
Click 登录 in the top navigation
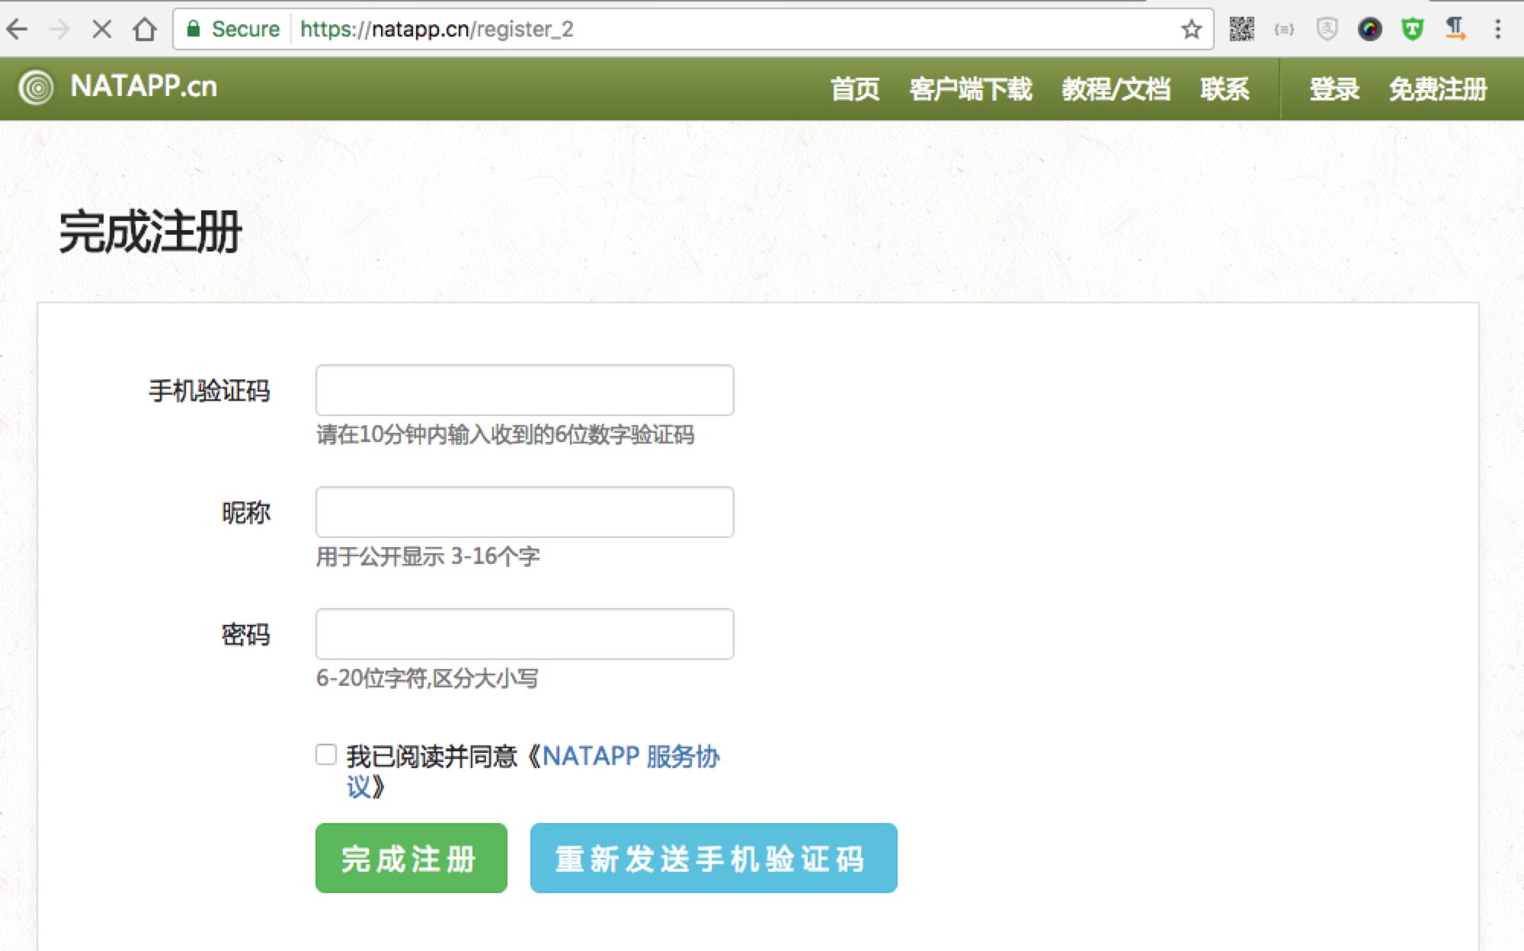1333,89
